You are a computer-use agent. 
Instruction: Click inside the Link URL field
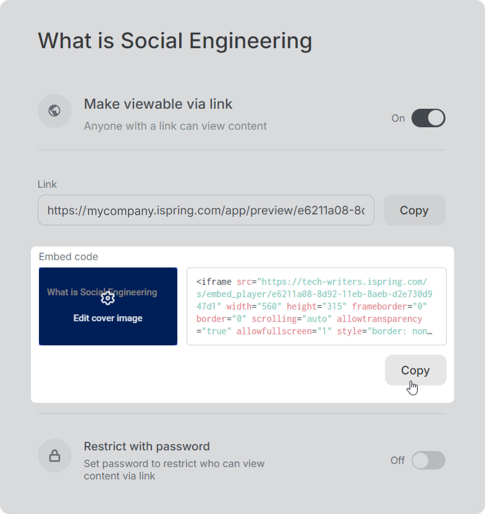(206, 210)
